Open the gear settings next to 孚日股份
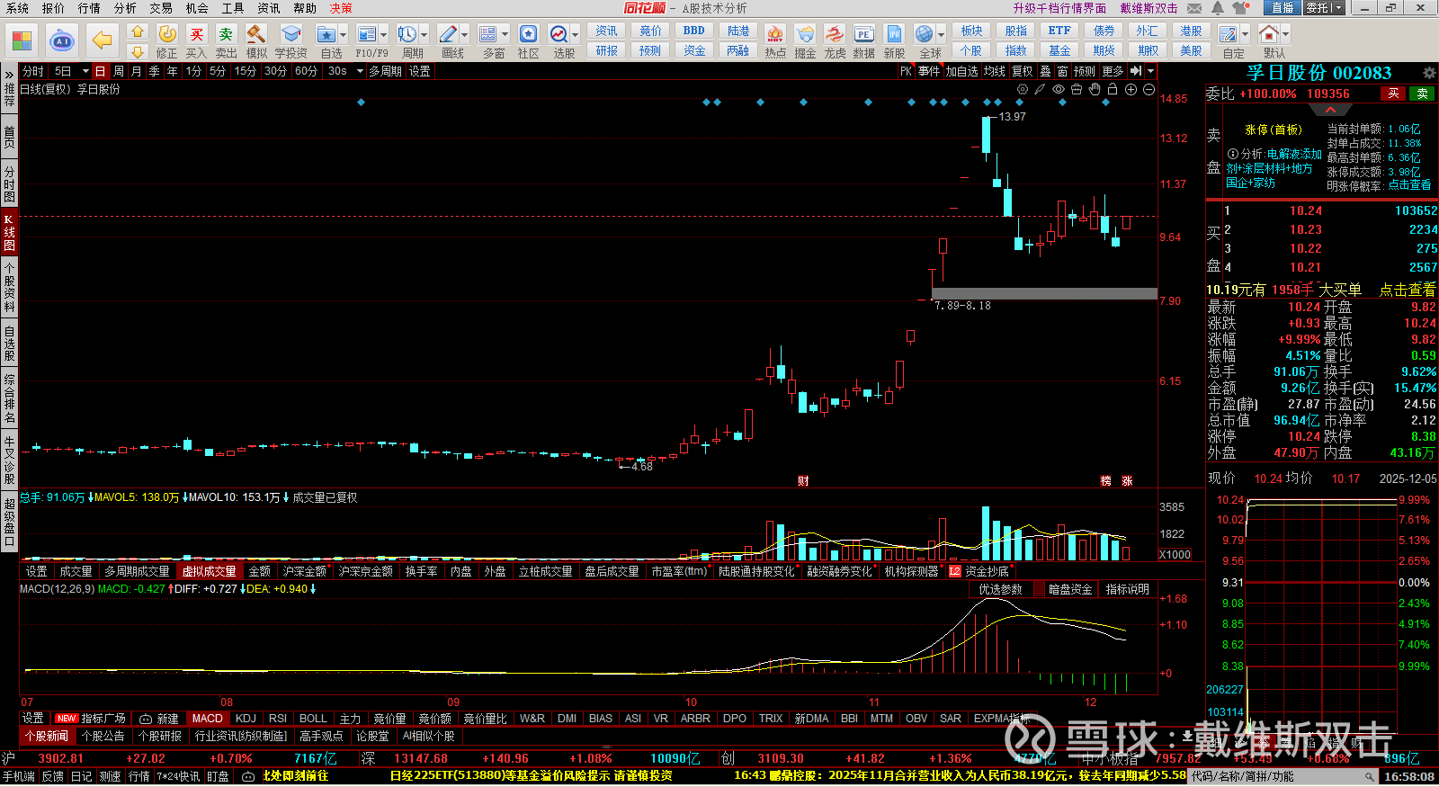The height and width of the screenshot is (787, 1439). point(1429,73)
